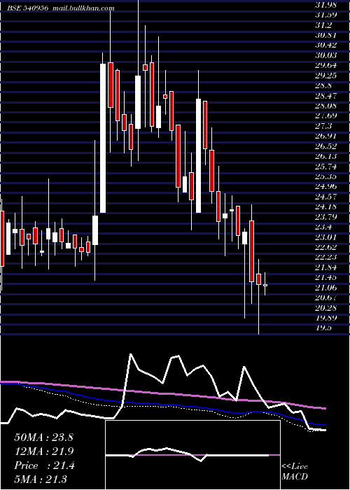This screenshot has height=490, width=350.
Task: Click the 31.98 price axis label
Action: coord(326,5)
